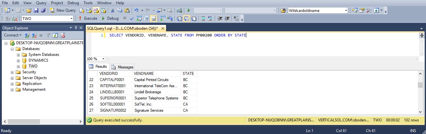The width and height of the screenshot is (426, 134).
Task: Click the Cut scissors icon
Action: (112, 10)
